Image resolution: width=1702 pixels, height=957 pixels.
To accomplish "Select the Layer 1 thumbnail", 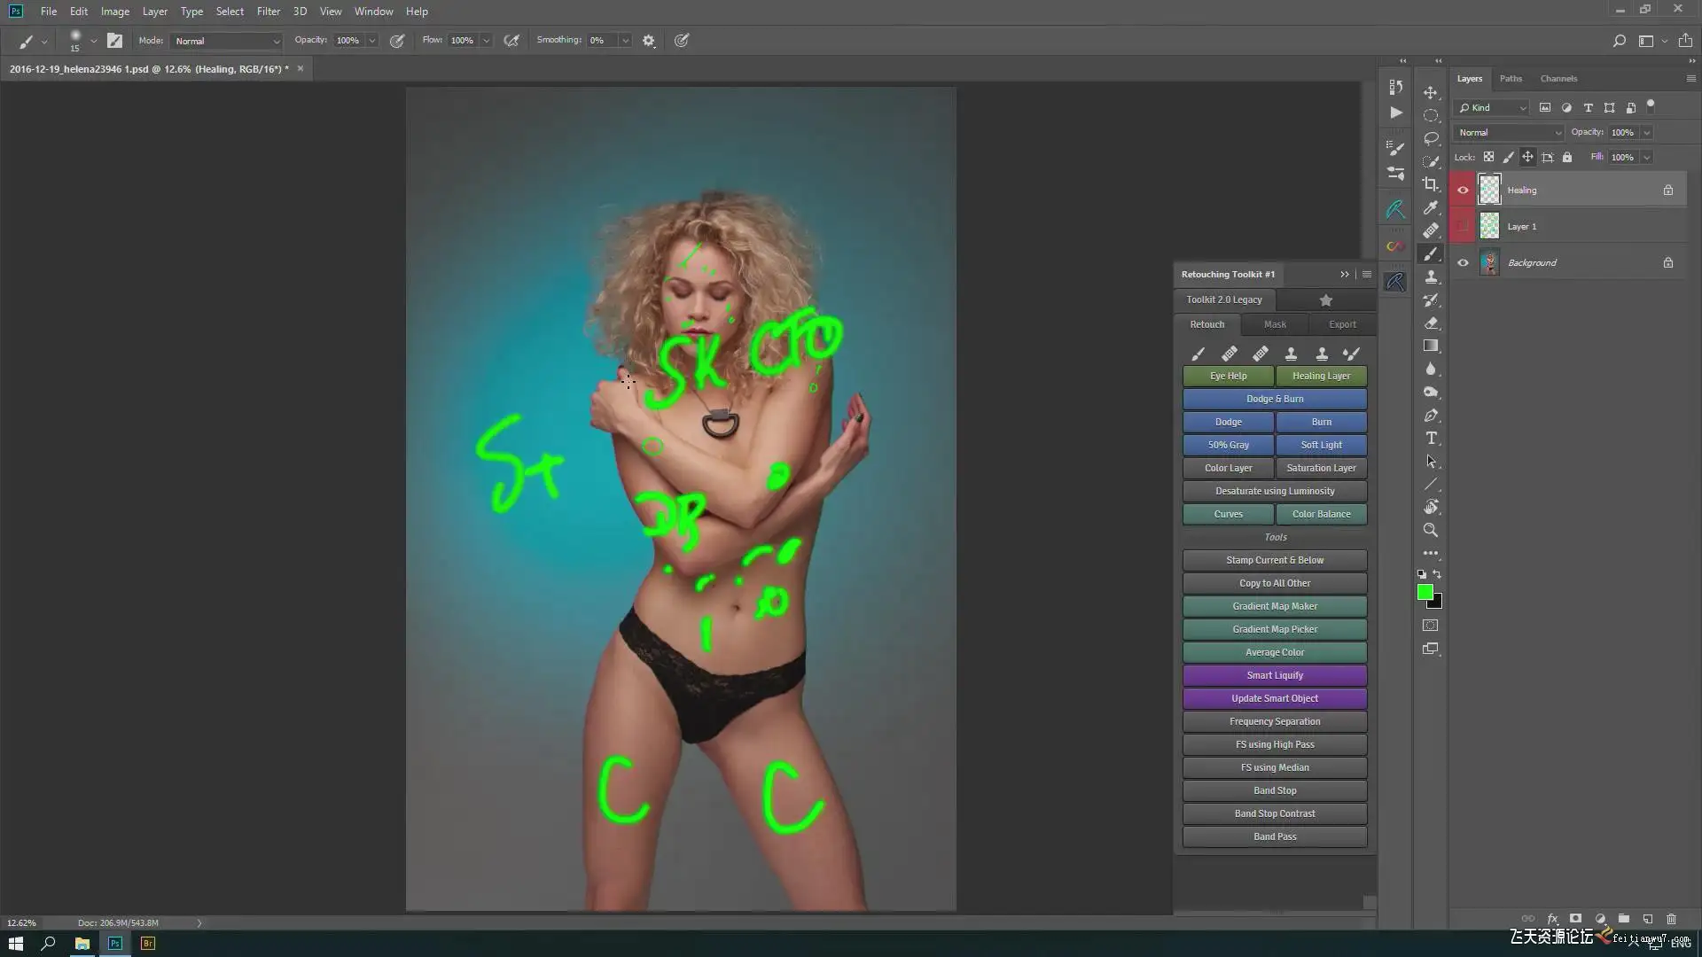I will [x=1490, y=227].
